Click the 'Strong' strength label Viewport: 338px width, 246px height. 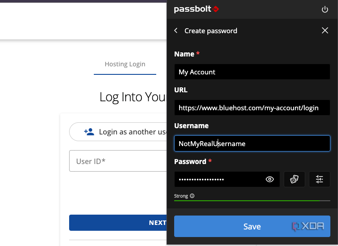click(181, 196)
